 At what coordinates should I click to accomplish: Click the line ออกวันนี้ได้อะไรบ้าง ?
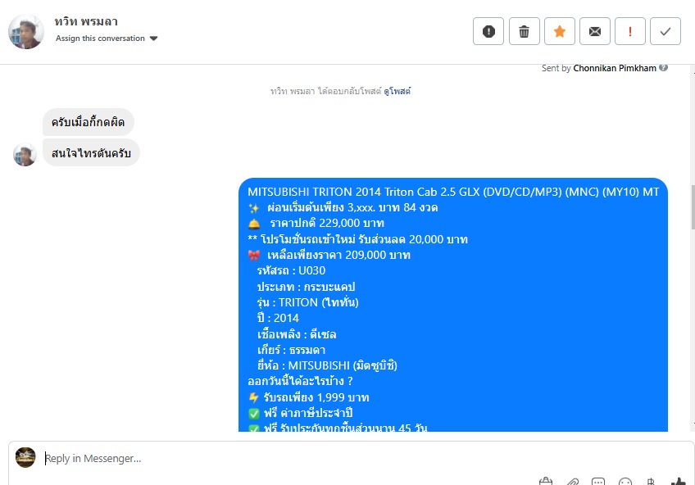300,381
